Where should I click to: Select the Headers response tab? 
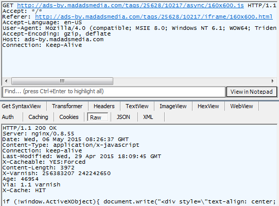pyautogui.click(x=104, y=106)
